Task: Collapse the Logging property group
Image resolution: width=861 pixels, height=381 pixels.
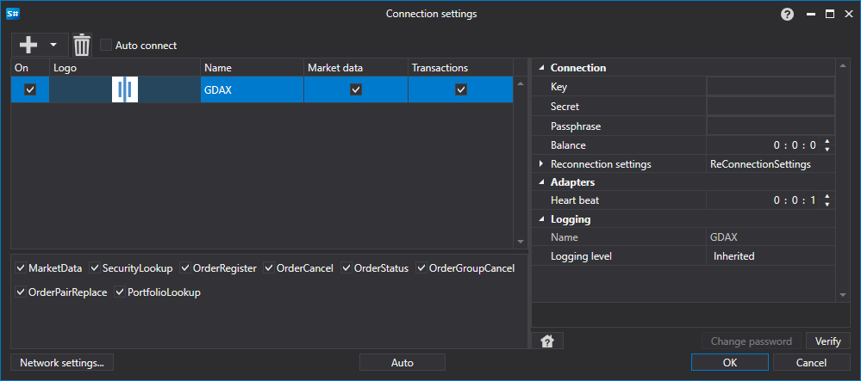Action: coord(542,219)
